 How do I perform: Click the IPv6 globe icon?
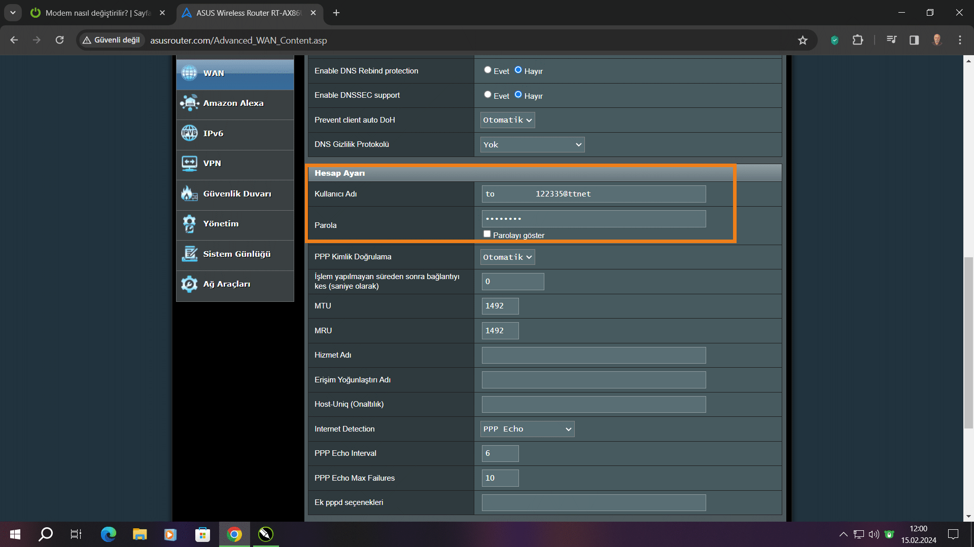pos(190,133)
